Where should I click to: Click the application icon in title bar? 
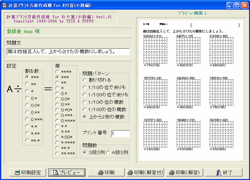(4, 5)
